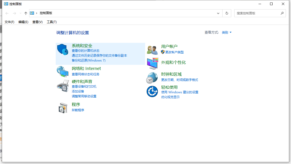291x164 pixels.
Task: Click the Clock and Region globe icon
Action: [152, 78]
